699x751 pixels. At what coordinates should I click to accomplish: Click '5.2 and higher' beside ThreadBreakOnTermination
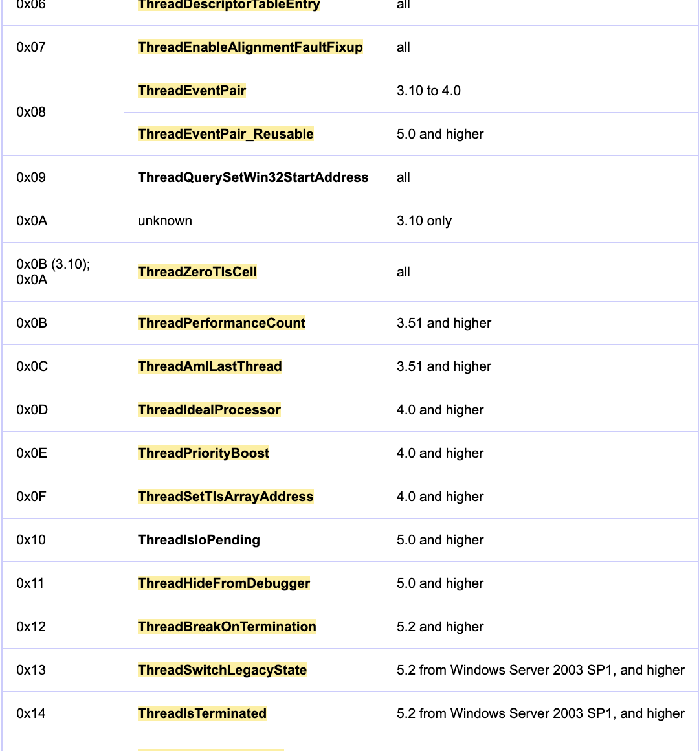pyautogui.click(x=440, y=627)
